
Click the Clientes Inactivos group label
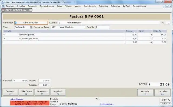[68, 104]
